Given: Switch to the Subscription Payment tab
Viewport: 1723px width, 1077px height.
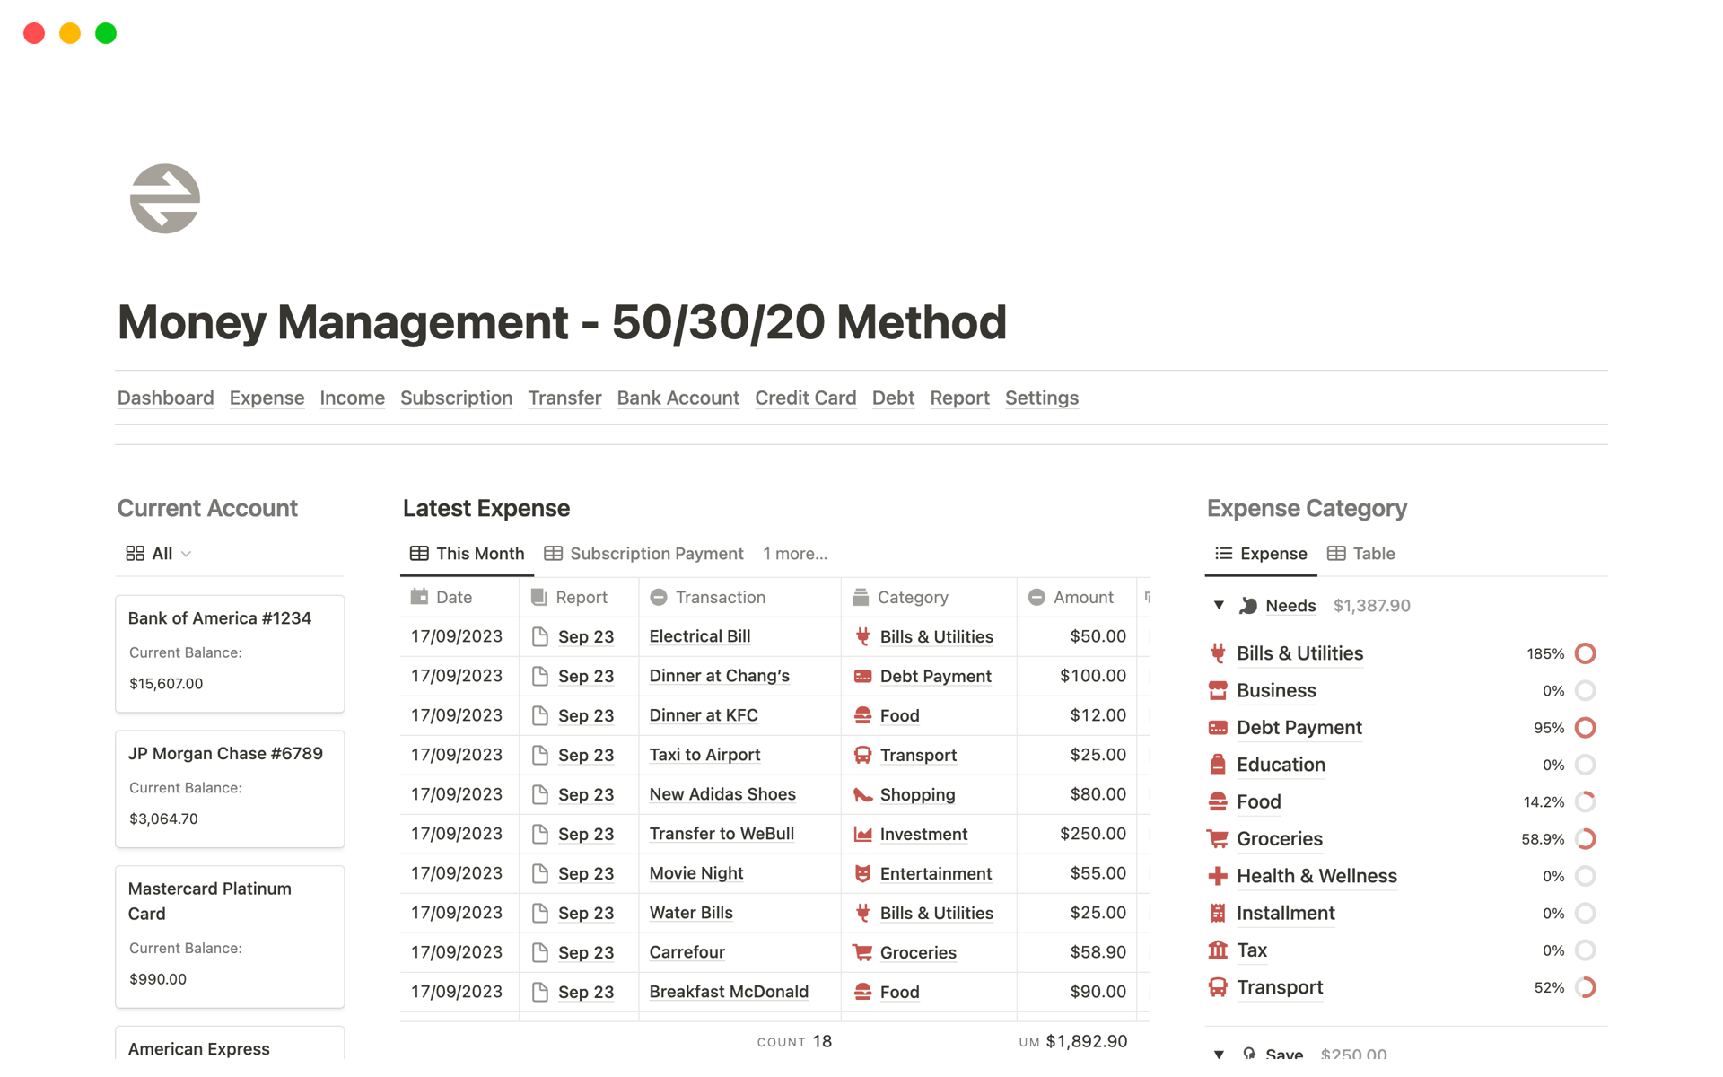Looking at the screenshot, I should (x=644, y=554).
